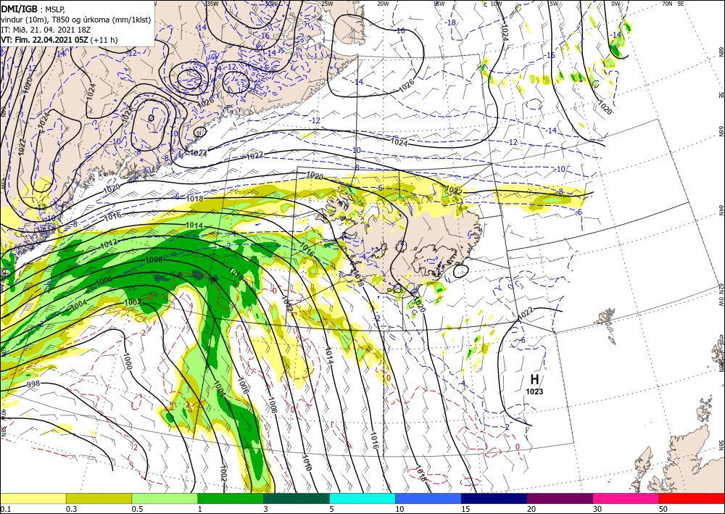Pick the cyan 5–10 mm legend swatch
This screenshot has width=725, height=514.
click(362, 498)
